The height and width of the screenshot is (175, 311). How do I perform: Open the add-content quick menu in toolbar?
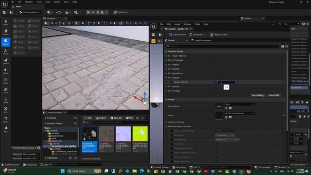tap(50, 12)
